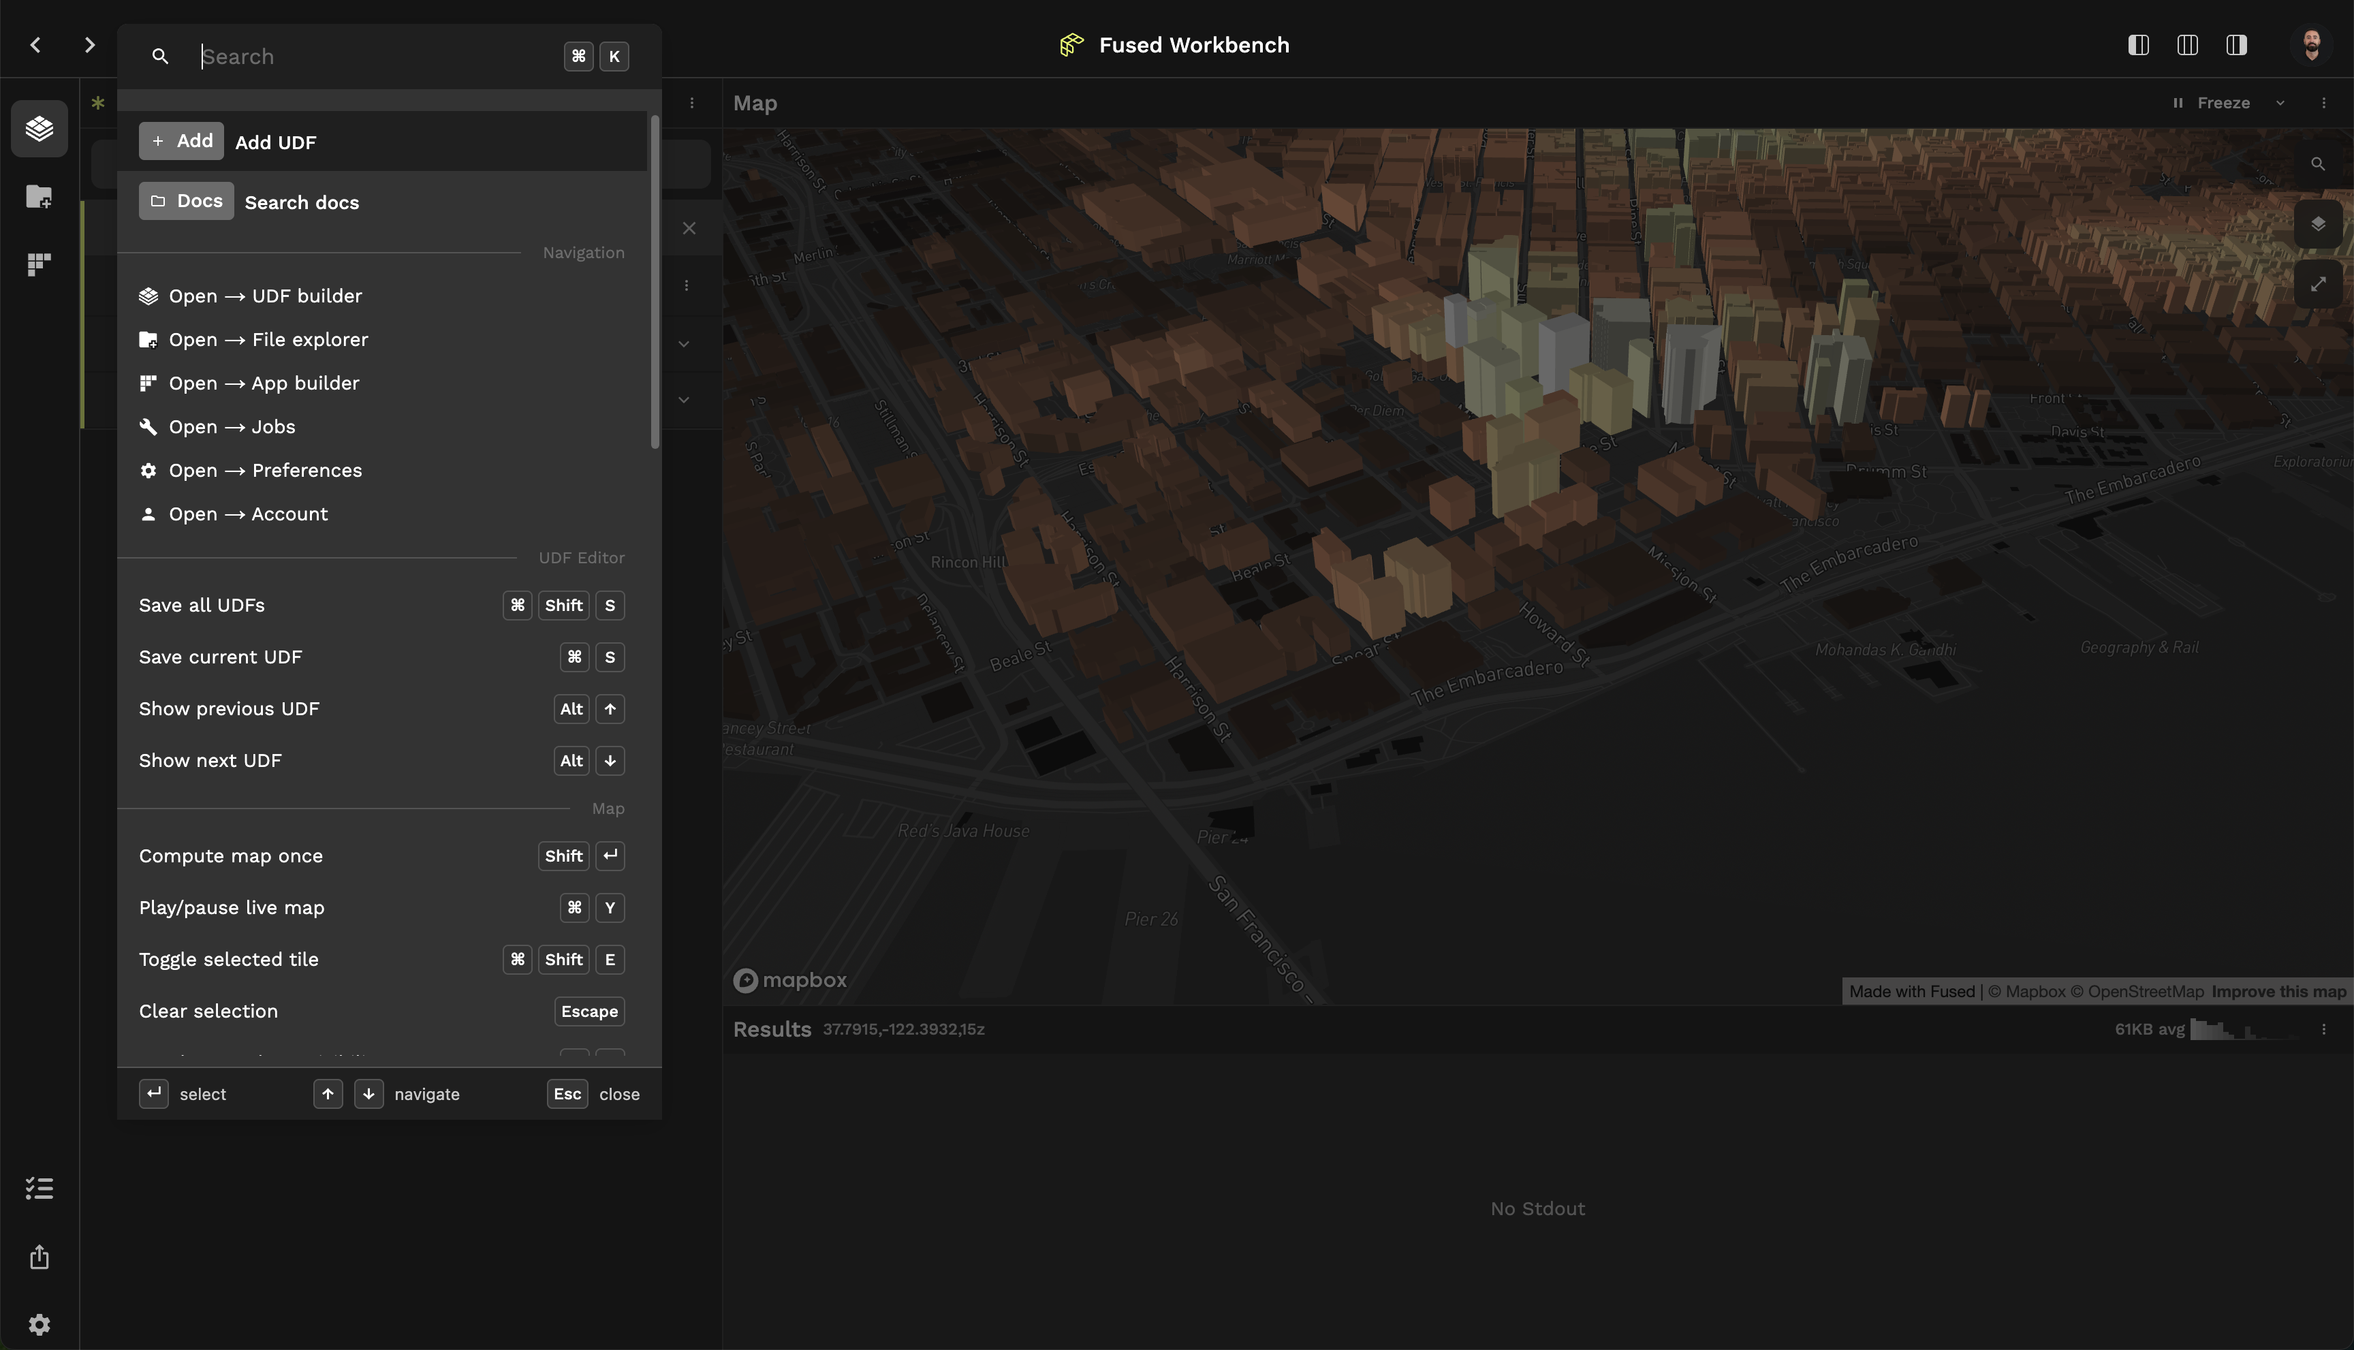Viewport: 2354px width, 1350px height.
Task: Click the search magnifier in command palette
Action: pyautogui.click(x=159, y=57)
